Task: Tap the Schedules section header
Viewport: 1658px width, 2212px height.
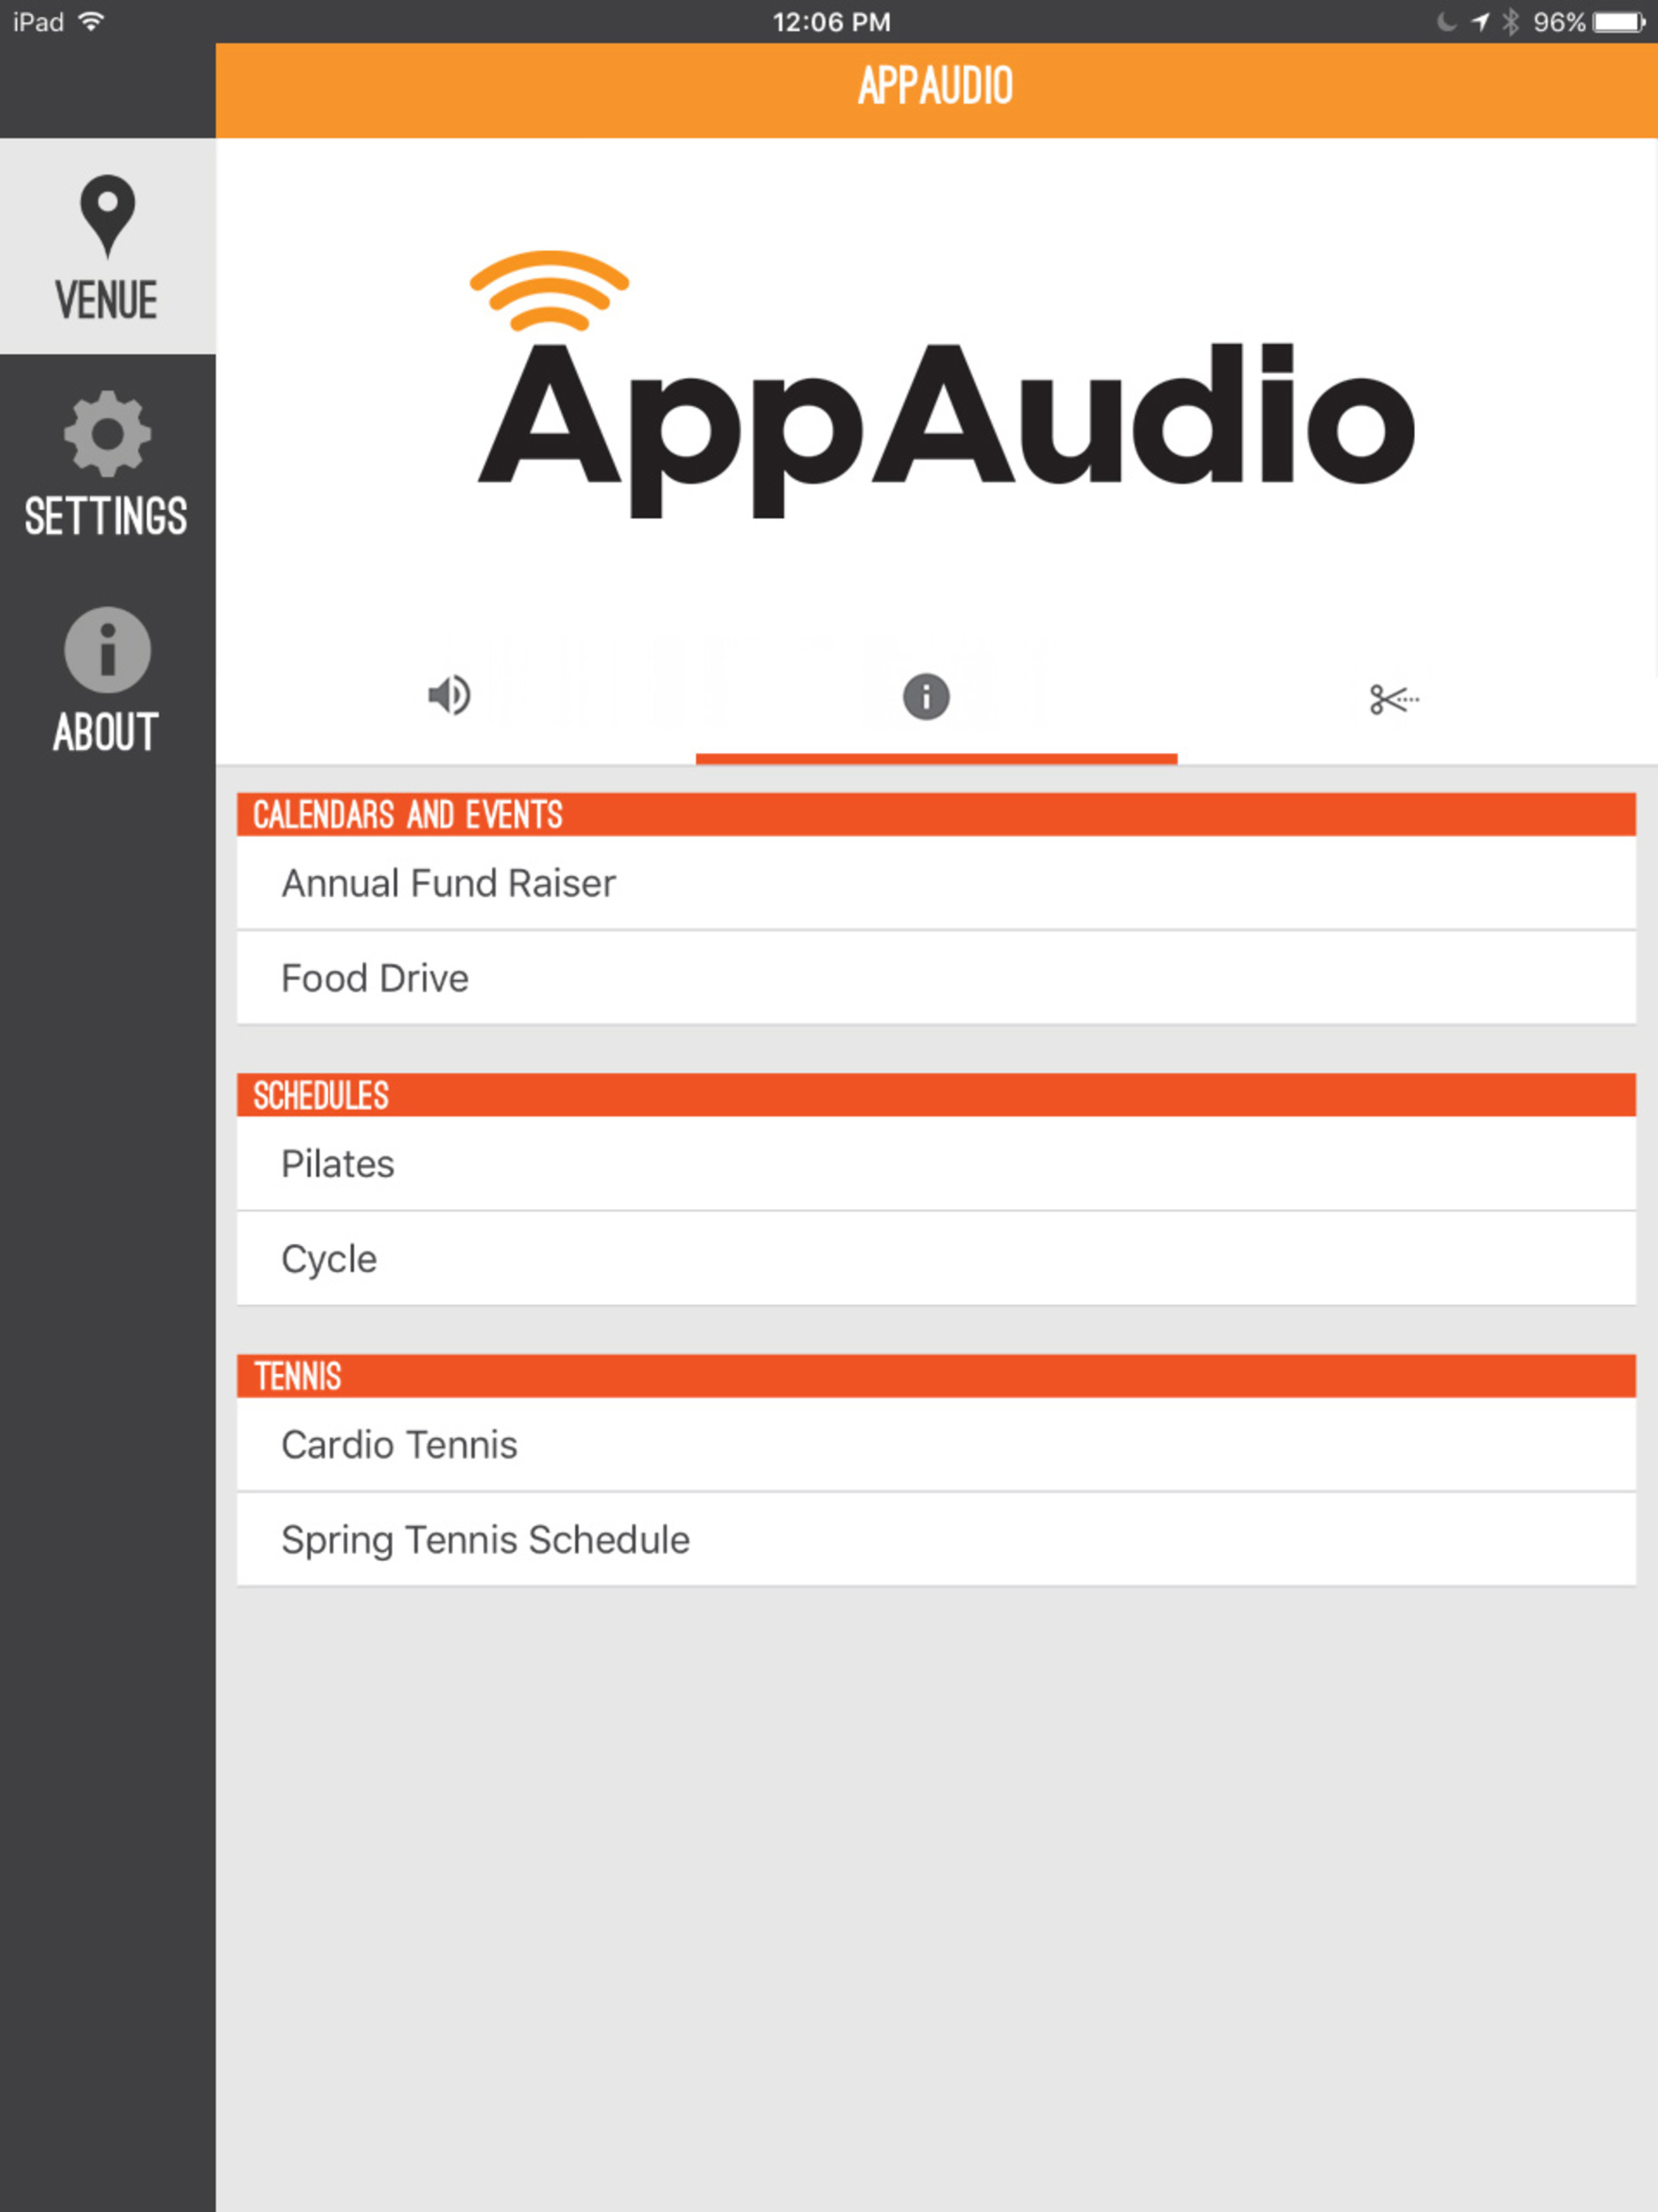Action: point(936,1095)
